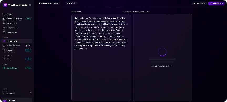Viewport: 227px width, 102px height.
Task: Open My Account page
Action: coord(17,23)
